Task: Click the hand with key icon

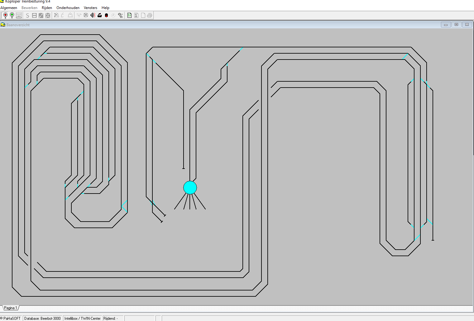Action: [x=120, y=15]
